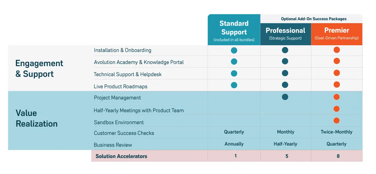Click Professional dot for Live Product Roadmaps
This screenshot has height=174, width=376.
point(285,85)
